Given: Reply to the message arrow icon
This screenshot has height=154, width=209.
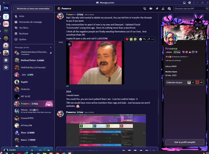Looking at the screenshot, I should 145,39.
